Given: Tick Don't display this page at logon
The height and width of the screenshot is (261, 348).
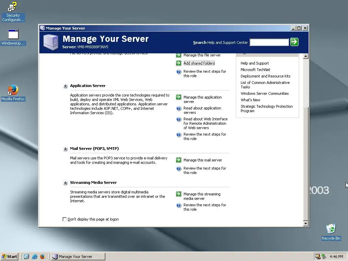Looking at the screenshot, I should (x=65, y=219).
